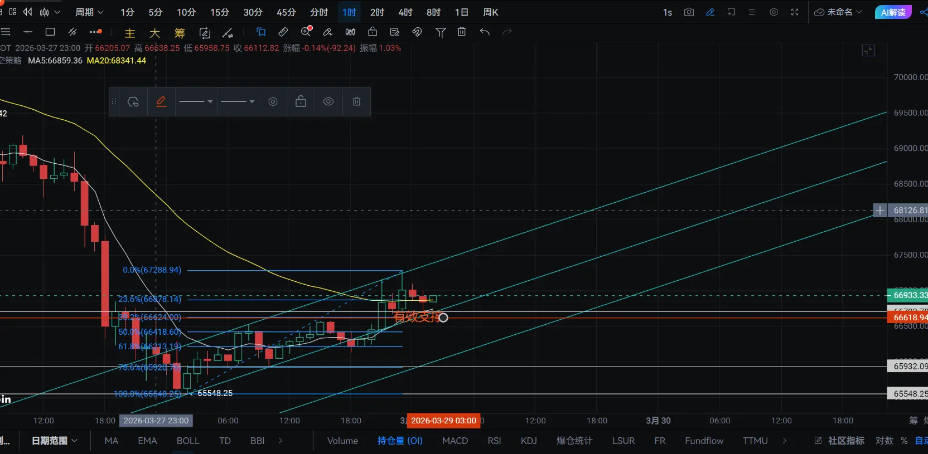Select the 分时 time-sharing view
The image size is (928, 454).
319,12
